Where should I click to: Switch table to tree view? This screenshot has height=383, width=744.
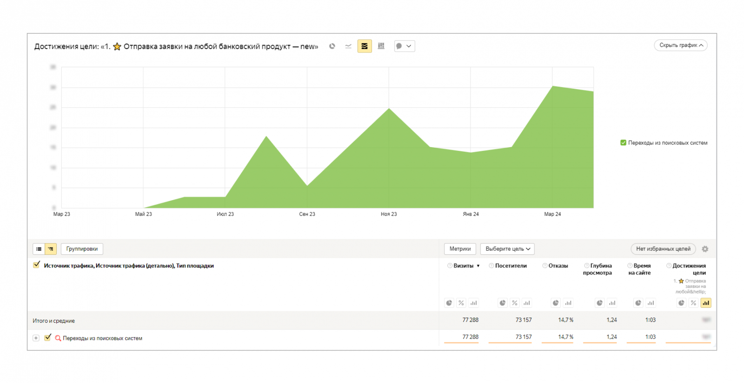pos(51,249)
